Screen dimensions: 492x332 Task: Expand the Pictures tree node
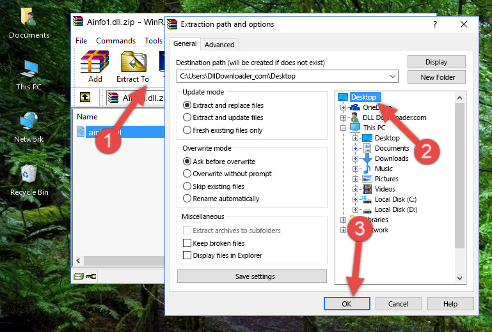pos(355,179)
